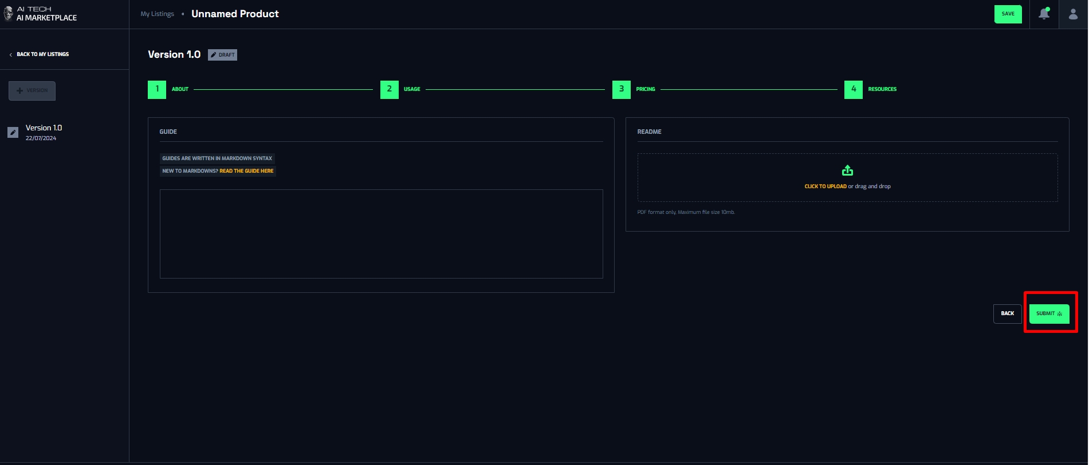Select step 4 Resources

coord(854,89)
